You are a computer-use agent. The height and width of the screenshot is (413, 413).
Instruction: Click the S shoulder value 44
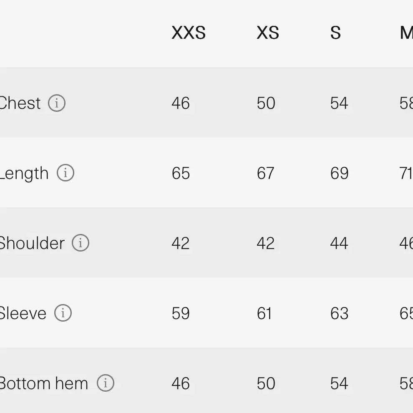pos(339,243)
